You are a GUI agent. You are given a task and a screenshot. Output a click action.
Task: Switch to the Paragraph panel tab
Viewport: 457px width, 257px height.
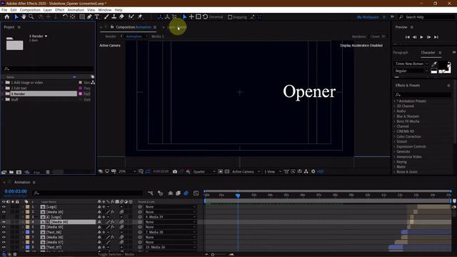pyautogui.click(x=401, y=53)
